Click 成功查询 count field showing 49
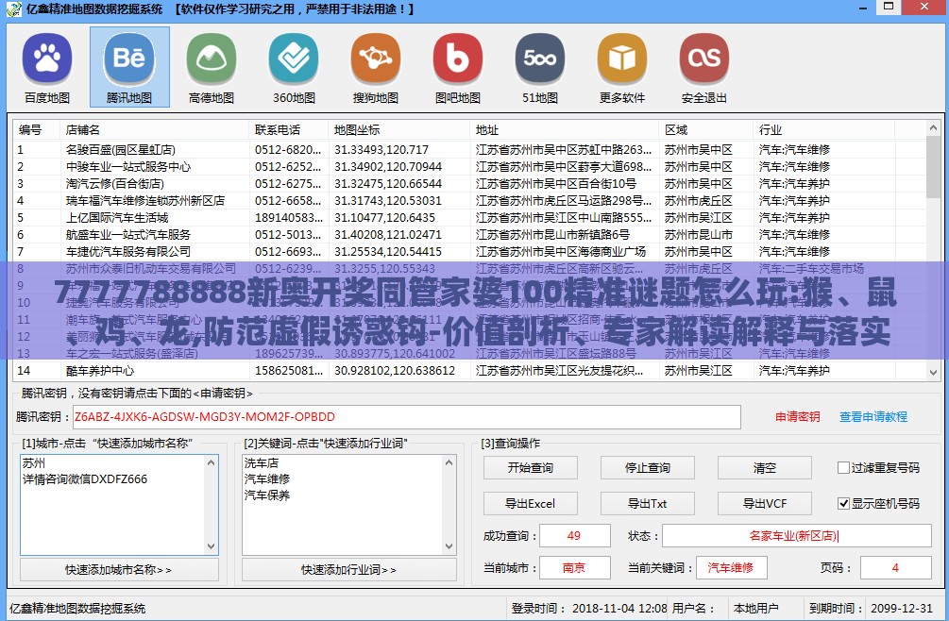Image resolution: width=949 pixels, height=621 pixels. [574, 536]
